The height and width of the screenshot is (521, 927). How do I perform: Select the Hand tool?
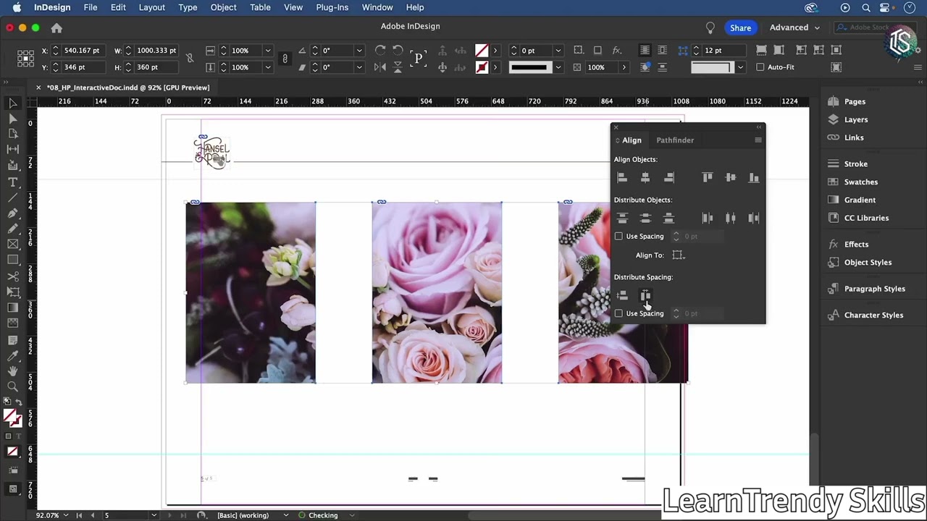[12, 372]
